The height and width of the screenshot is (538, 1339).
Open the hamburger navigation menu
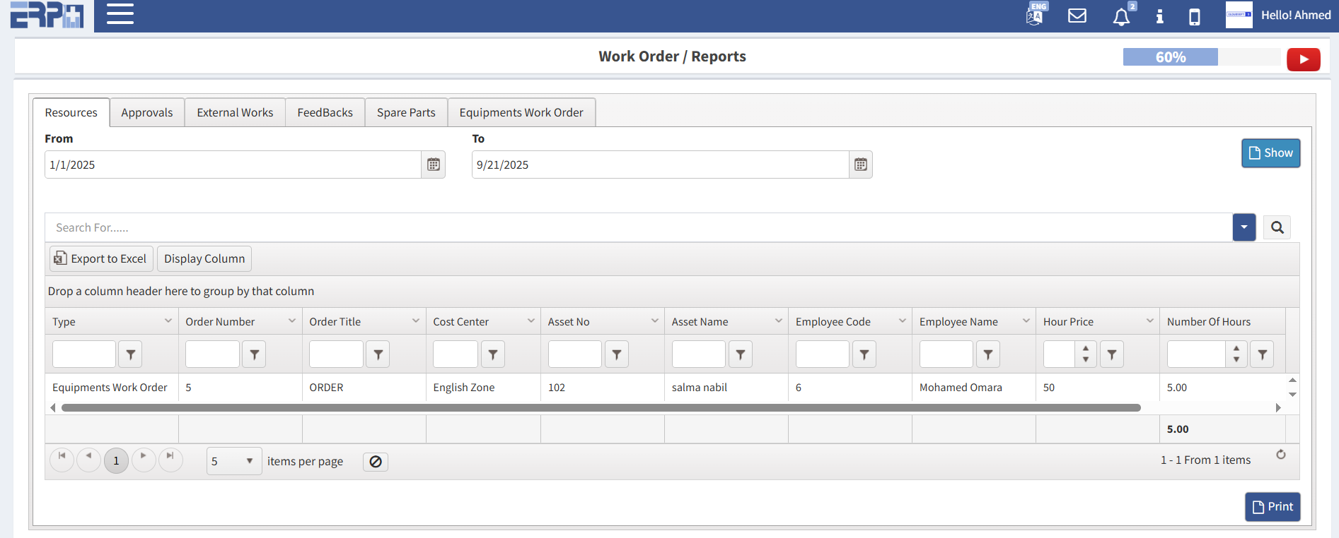pos(120,14)
